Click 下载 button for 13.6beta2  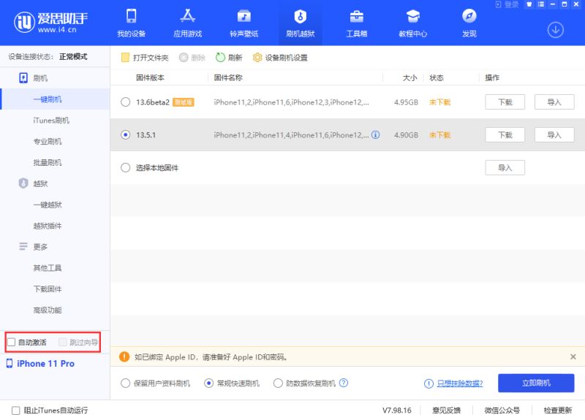(505, 102)
